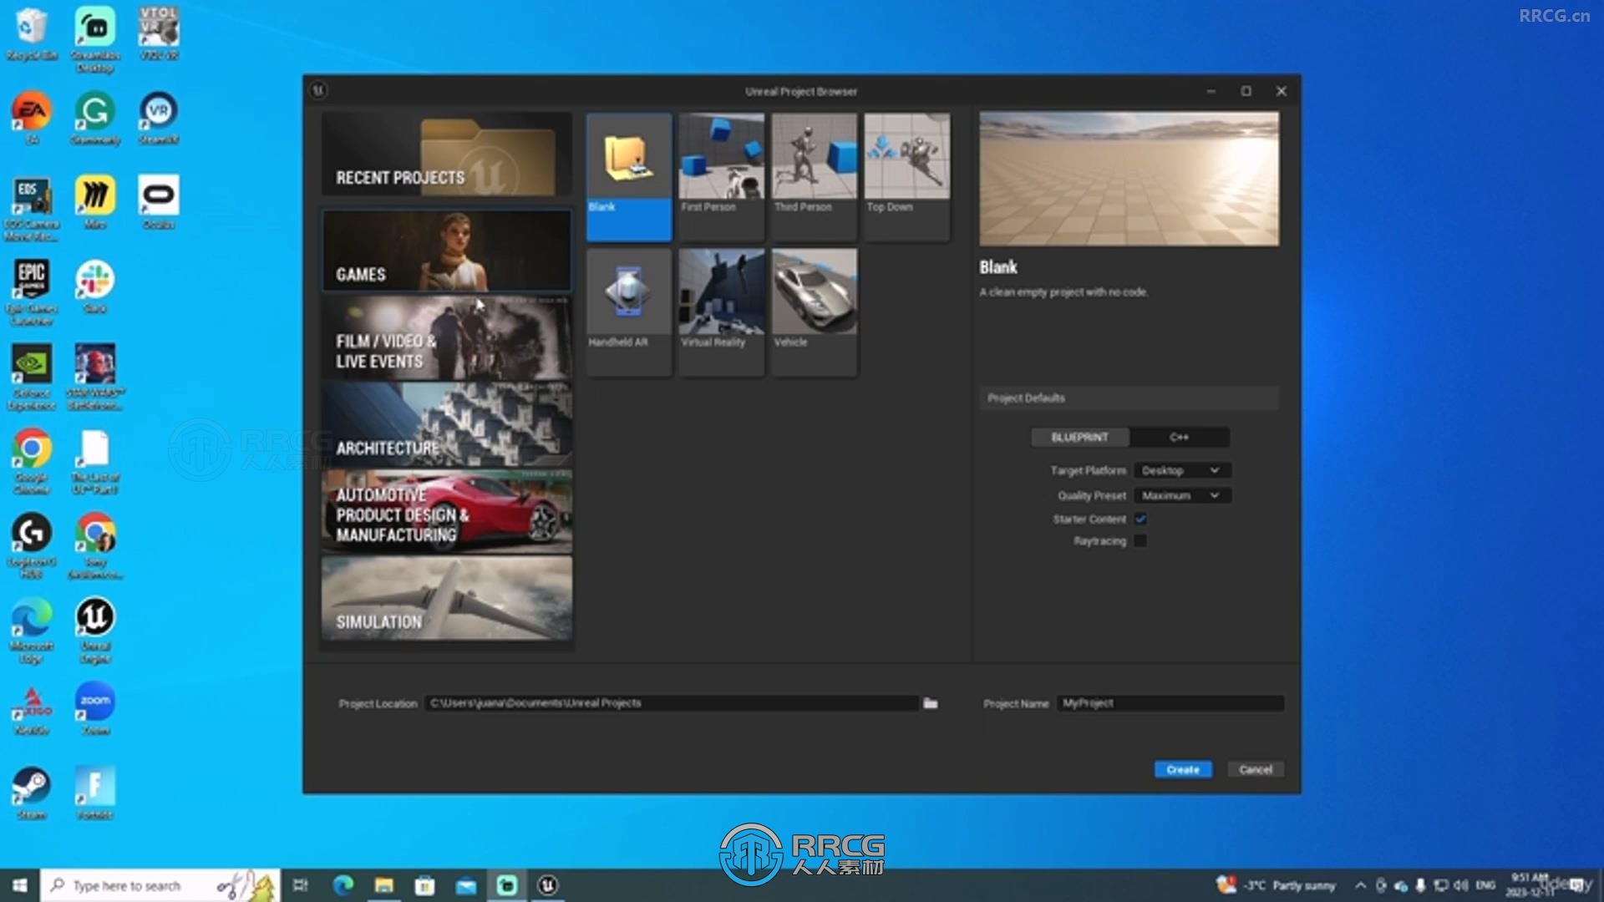1604x902 pixels.
Task: Open the Streamlabs Desktop shortcut
Action: point(95,39)
